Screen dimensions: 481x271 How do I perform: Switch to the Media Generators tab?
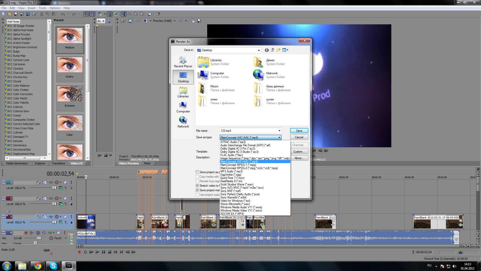[17, 163]
